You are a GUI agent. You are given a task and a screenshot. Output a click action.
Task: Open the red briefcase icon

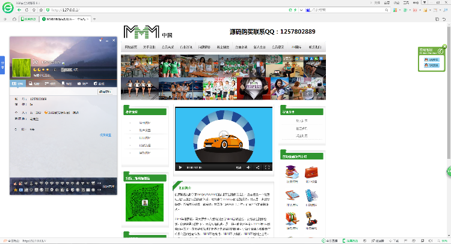click(x=311, y=172)
